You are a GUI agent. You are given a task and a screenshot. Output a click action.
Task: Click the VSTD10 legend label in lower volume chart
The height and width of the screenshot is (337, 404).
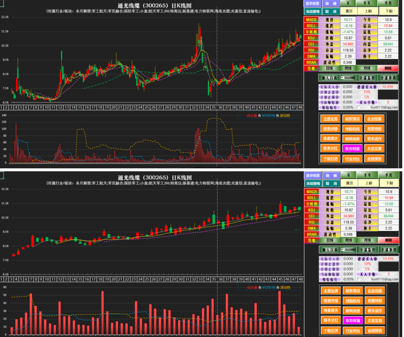pos(269,287)
